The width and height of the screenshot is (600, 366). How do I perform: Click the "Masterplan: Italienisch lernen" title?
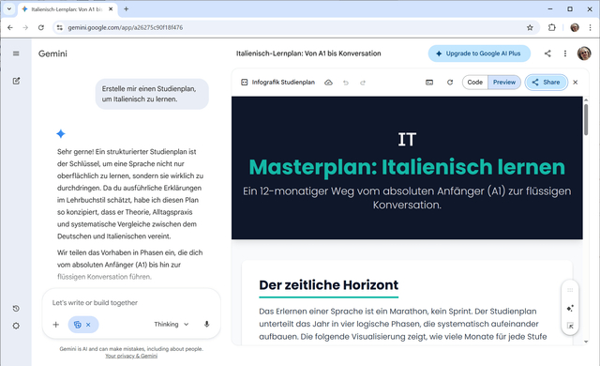click(x=407, y=167)
